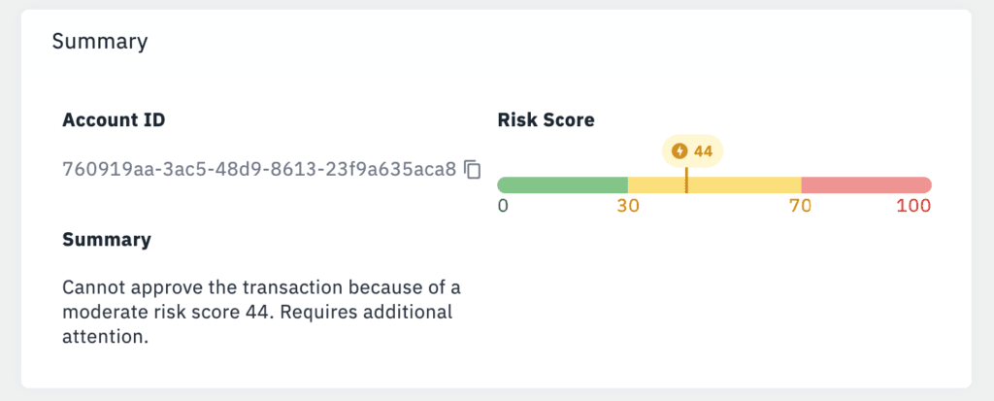
Task: Click the red high-risk bar segment
Action: click(x=866, y=184)
